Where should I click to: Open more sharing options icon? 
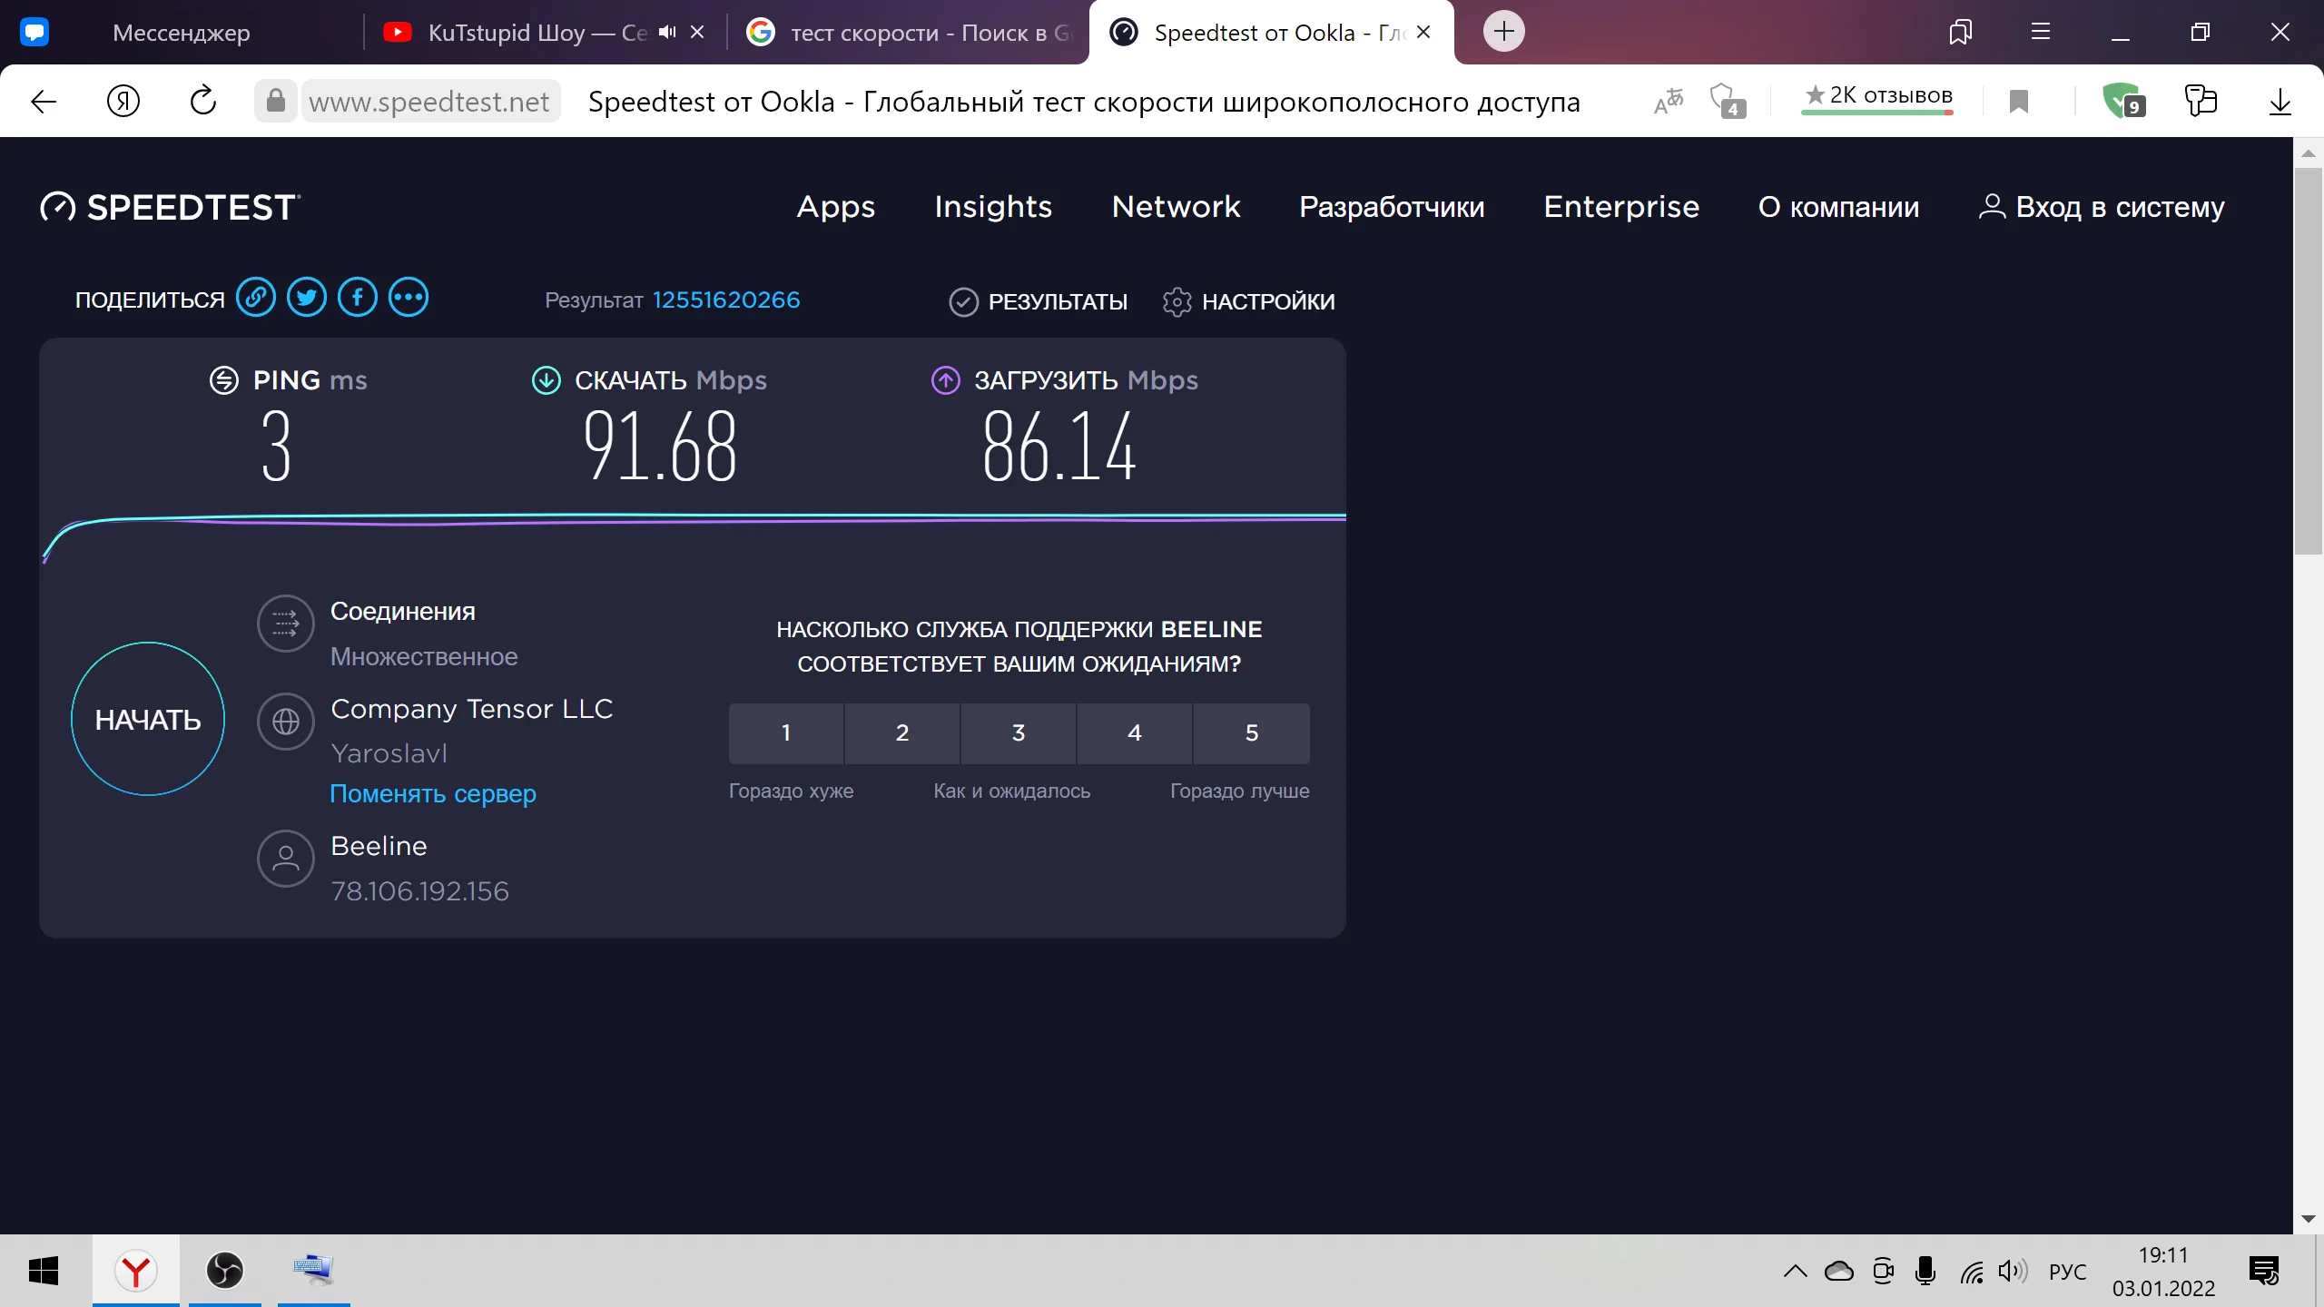pyautogui.click(x=409, y=298)
